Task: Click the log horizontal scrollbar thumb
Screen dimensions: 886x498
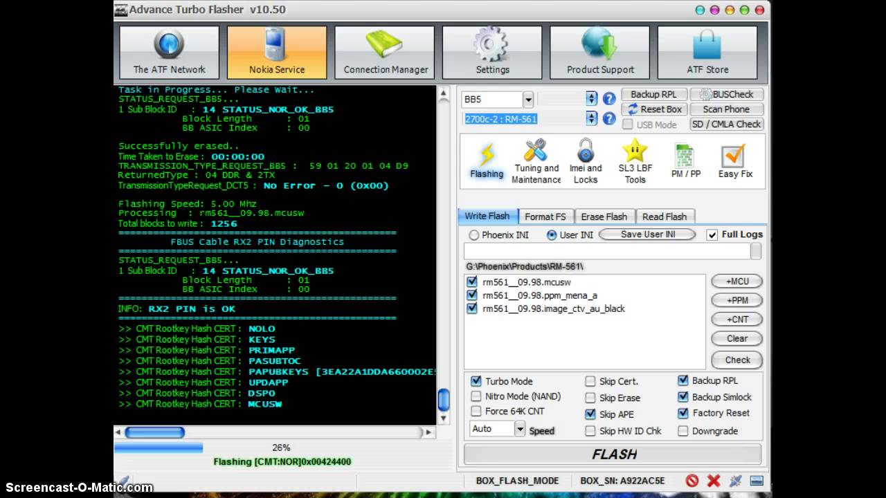Action: click(154, 432)
